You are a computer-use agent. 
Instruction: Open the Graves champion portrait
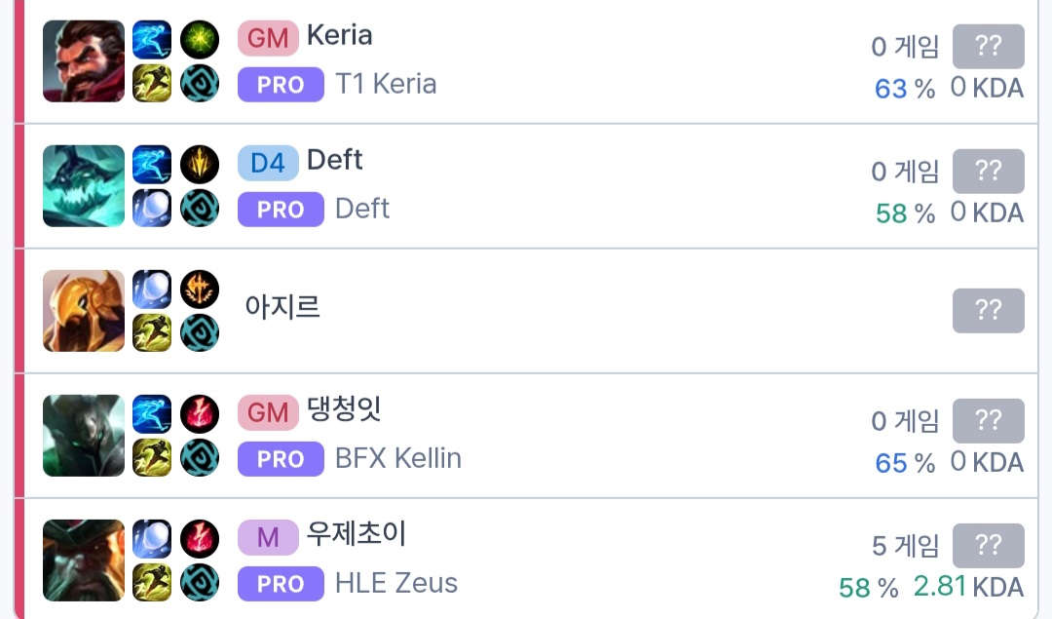[x=84, y=61]
